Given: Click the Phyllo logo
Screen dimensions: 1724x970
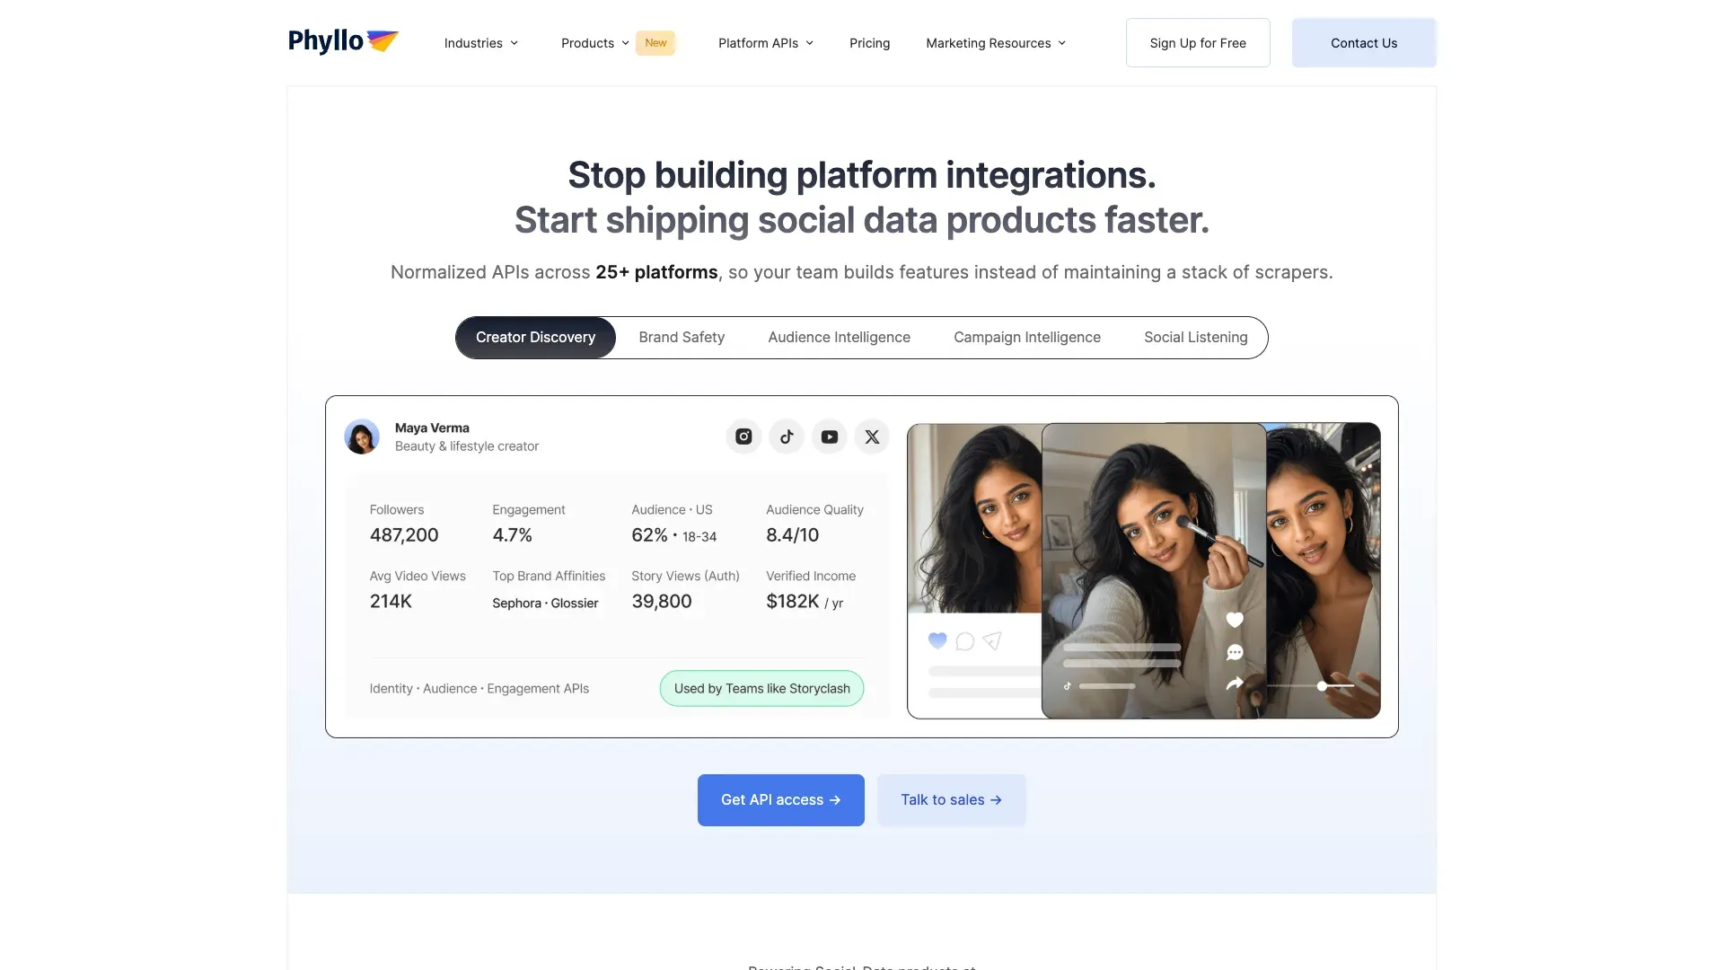Looking at the screenshot, I should (343, 41).
